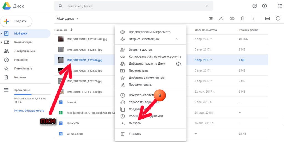Click the Google Docs icon beside huawei

click(x=61, y=102)
